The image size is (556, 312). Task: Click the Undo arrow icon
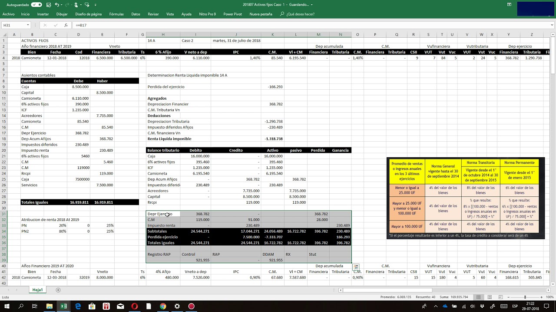tap(57, 5)
